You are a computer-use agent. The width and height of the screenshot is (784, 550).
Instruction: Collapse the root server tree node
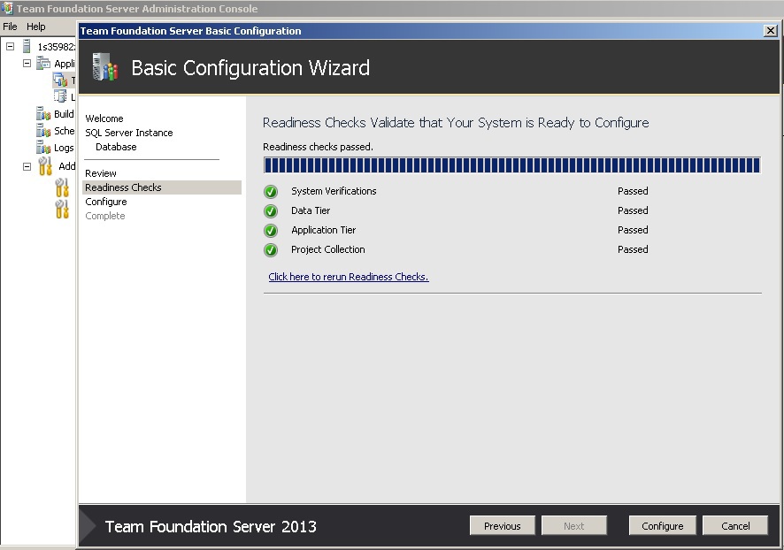(x=11, y=47)
